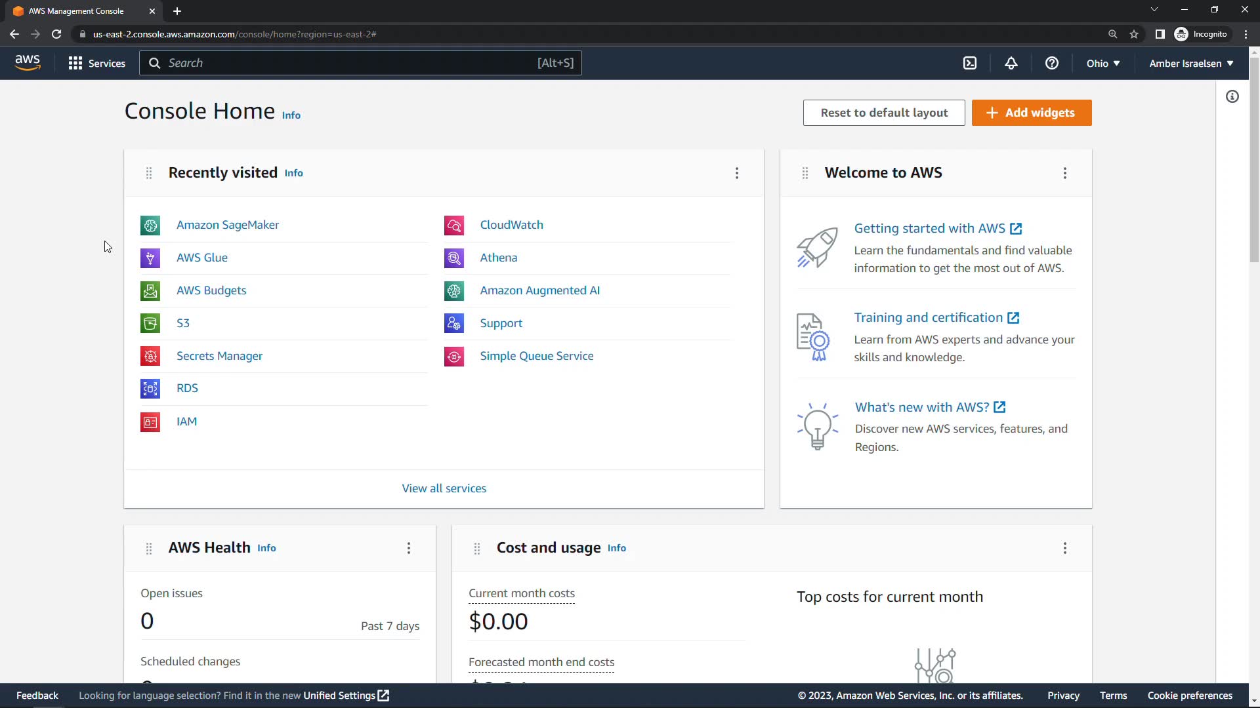Open the help question mark icon
Image resolution: width=1260 pixels, height=708 pixels.
1052,63
